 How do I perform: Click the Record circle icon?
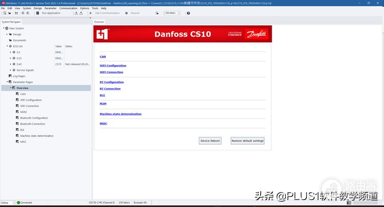(x=127, y=13)
